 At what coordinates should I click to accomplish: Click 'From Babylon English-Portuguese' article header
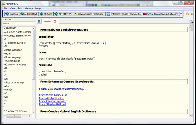coord(113,30)
